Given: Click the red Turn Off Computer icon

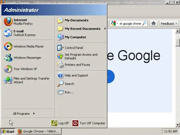Looking at the screenshot, I should tap(75, 123).
